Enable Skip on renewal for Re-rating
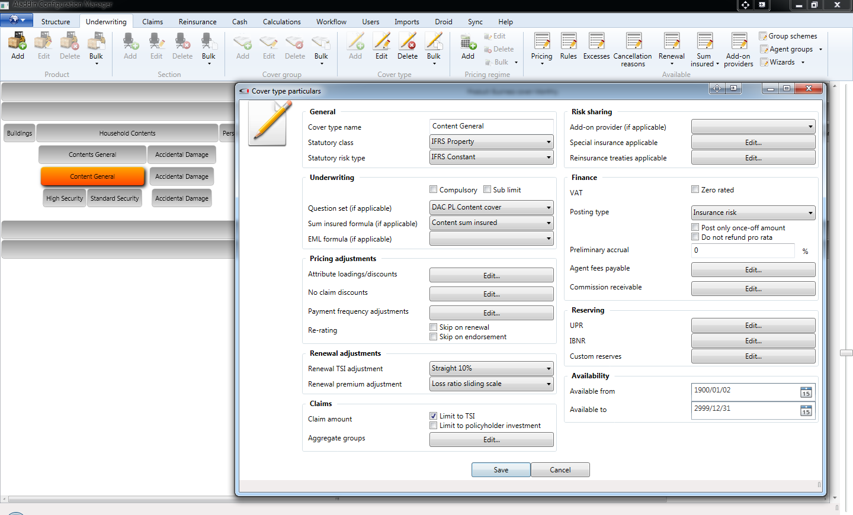The image size is (853, 515). 433,327
